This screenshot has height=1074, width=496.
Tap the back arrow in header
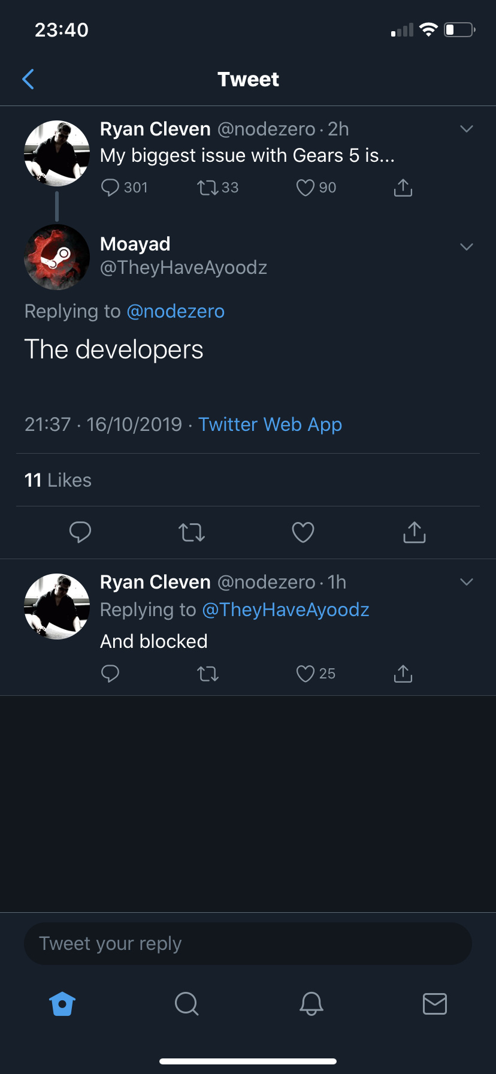tap(28, 79)
